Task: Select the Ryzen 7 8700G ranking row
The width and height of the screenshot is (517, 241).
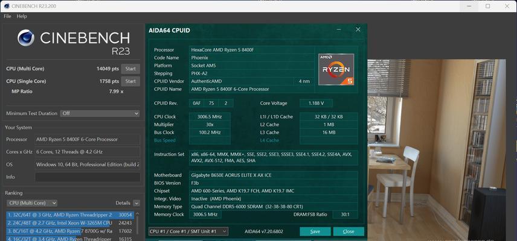Action: (x=70, y=231)
